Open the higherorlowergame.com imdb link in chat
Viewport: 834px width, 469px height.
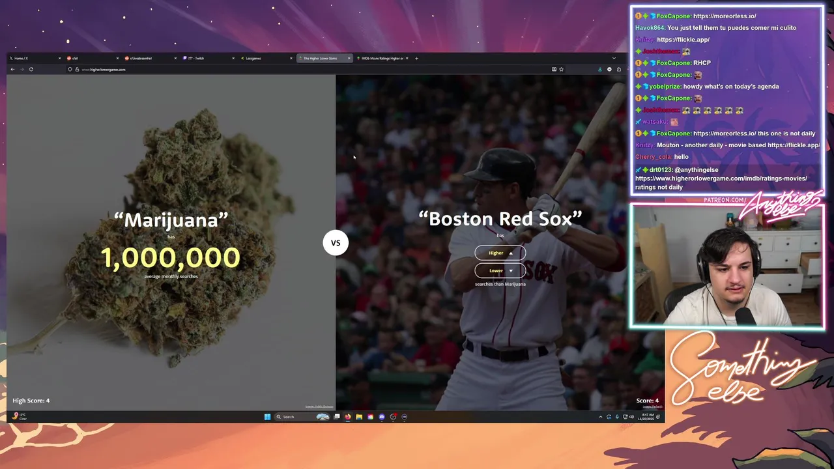pyautogui.click(x=721, y=178)
